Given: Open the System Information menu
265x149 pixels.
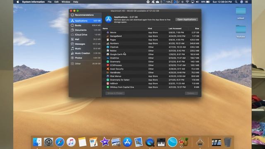Looking at the screenshot, I should [33, 2].
